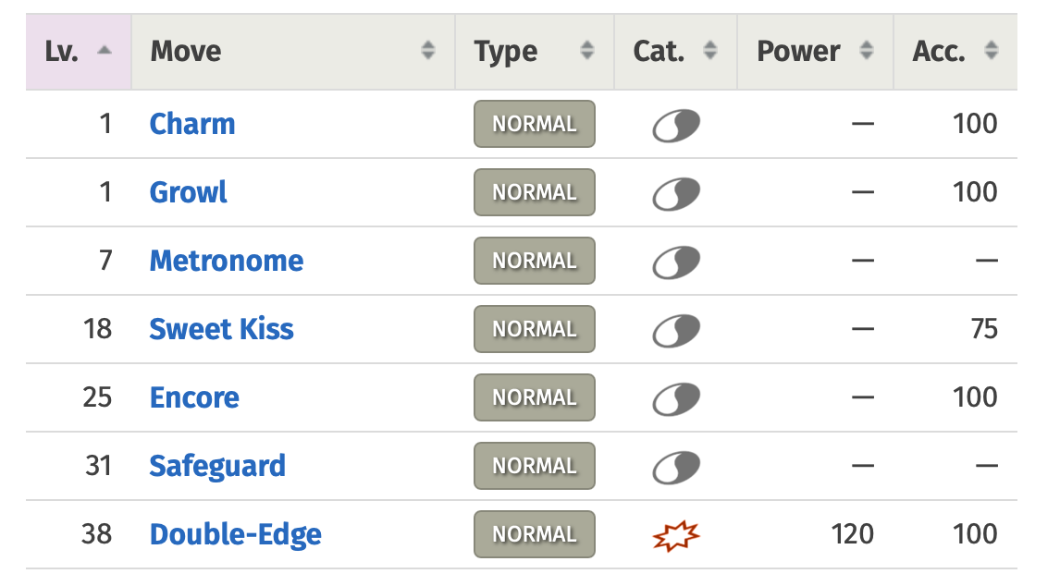The width and height of the screenshot is (1060, 586).
Task: Click the status category icon for Sweet Kiss
Action: pos(675,330)
